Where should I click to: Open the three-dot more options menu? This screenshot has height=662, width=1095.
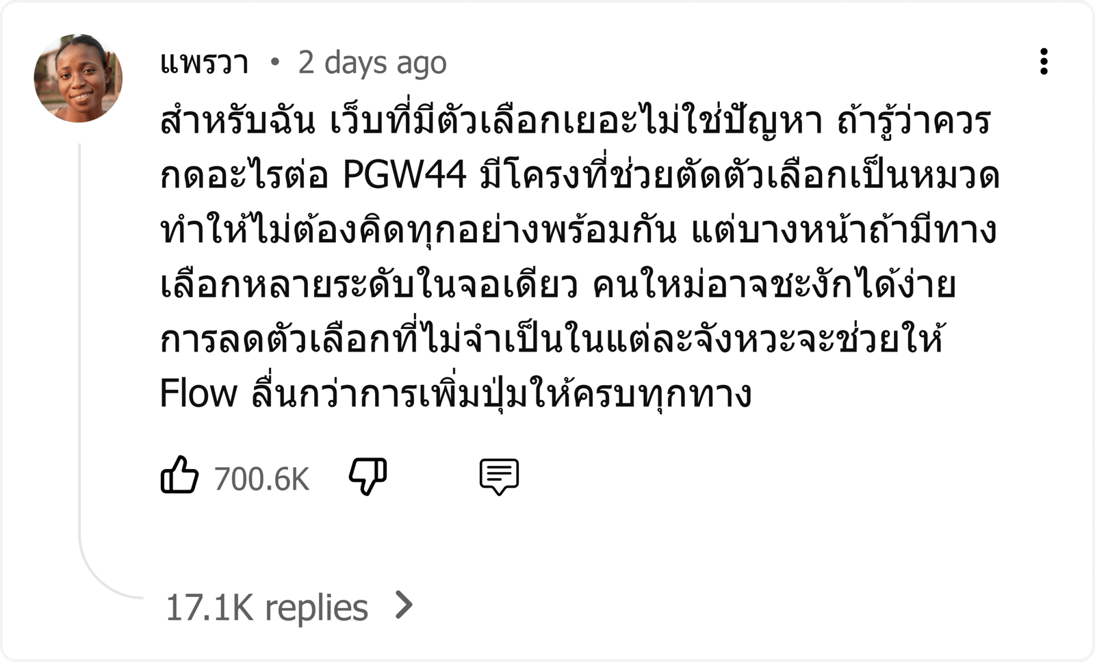point(1044,62)
